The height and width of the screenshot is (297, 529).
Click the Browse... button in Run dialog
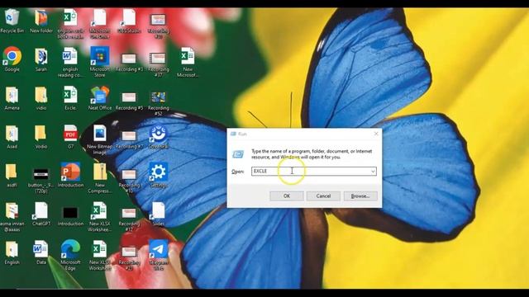(x=360, y=196)
